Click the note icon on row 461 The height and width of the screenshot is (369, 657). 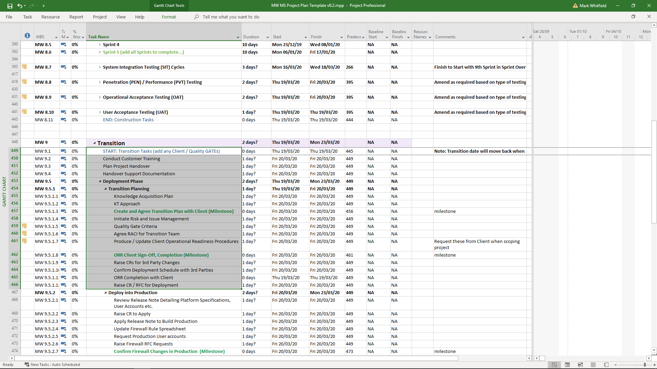(x=24, y=241)
